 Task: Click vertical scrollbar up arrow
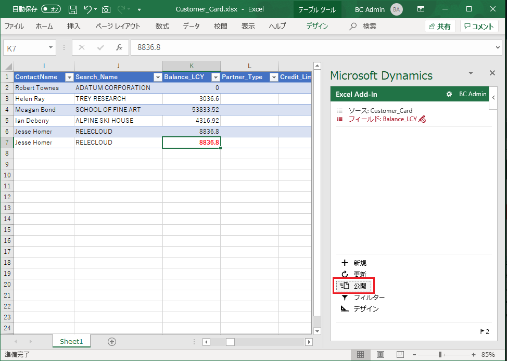pos(317,66)
